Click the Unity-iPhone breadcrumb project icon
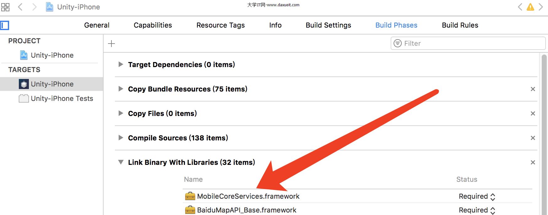Viewport: 548px width, 215px height. pos(50,7)
